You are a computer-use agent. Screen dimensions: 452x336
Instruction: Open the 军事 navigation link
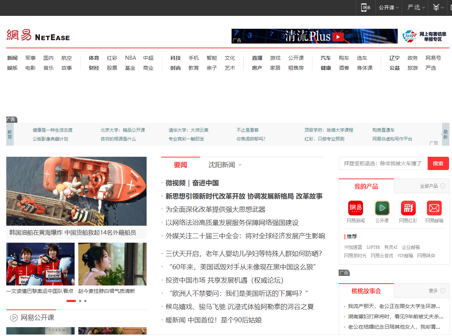point(30,58)
